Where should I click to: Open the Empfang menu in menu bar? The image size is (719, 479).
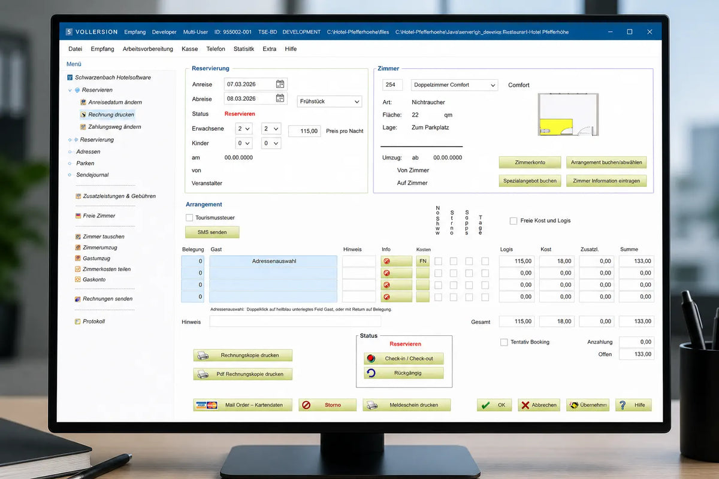coord(102,49)
